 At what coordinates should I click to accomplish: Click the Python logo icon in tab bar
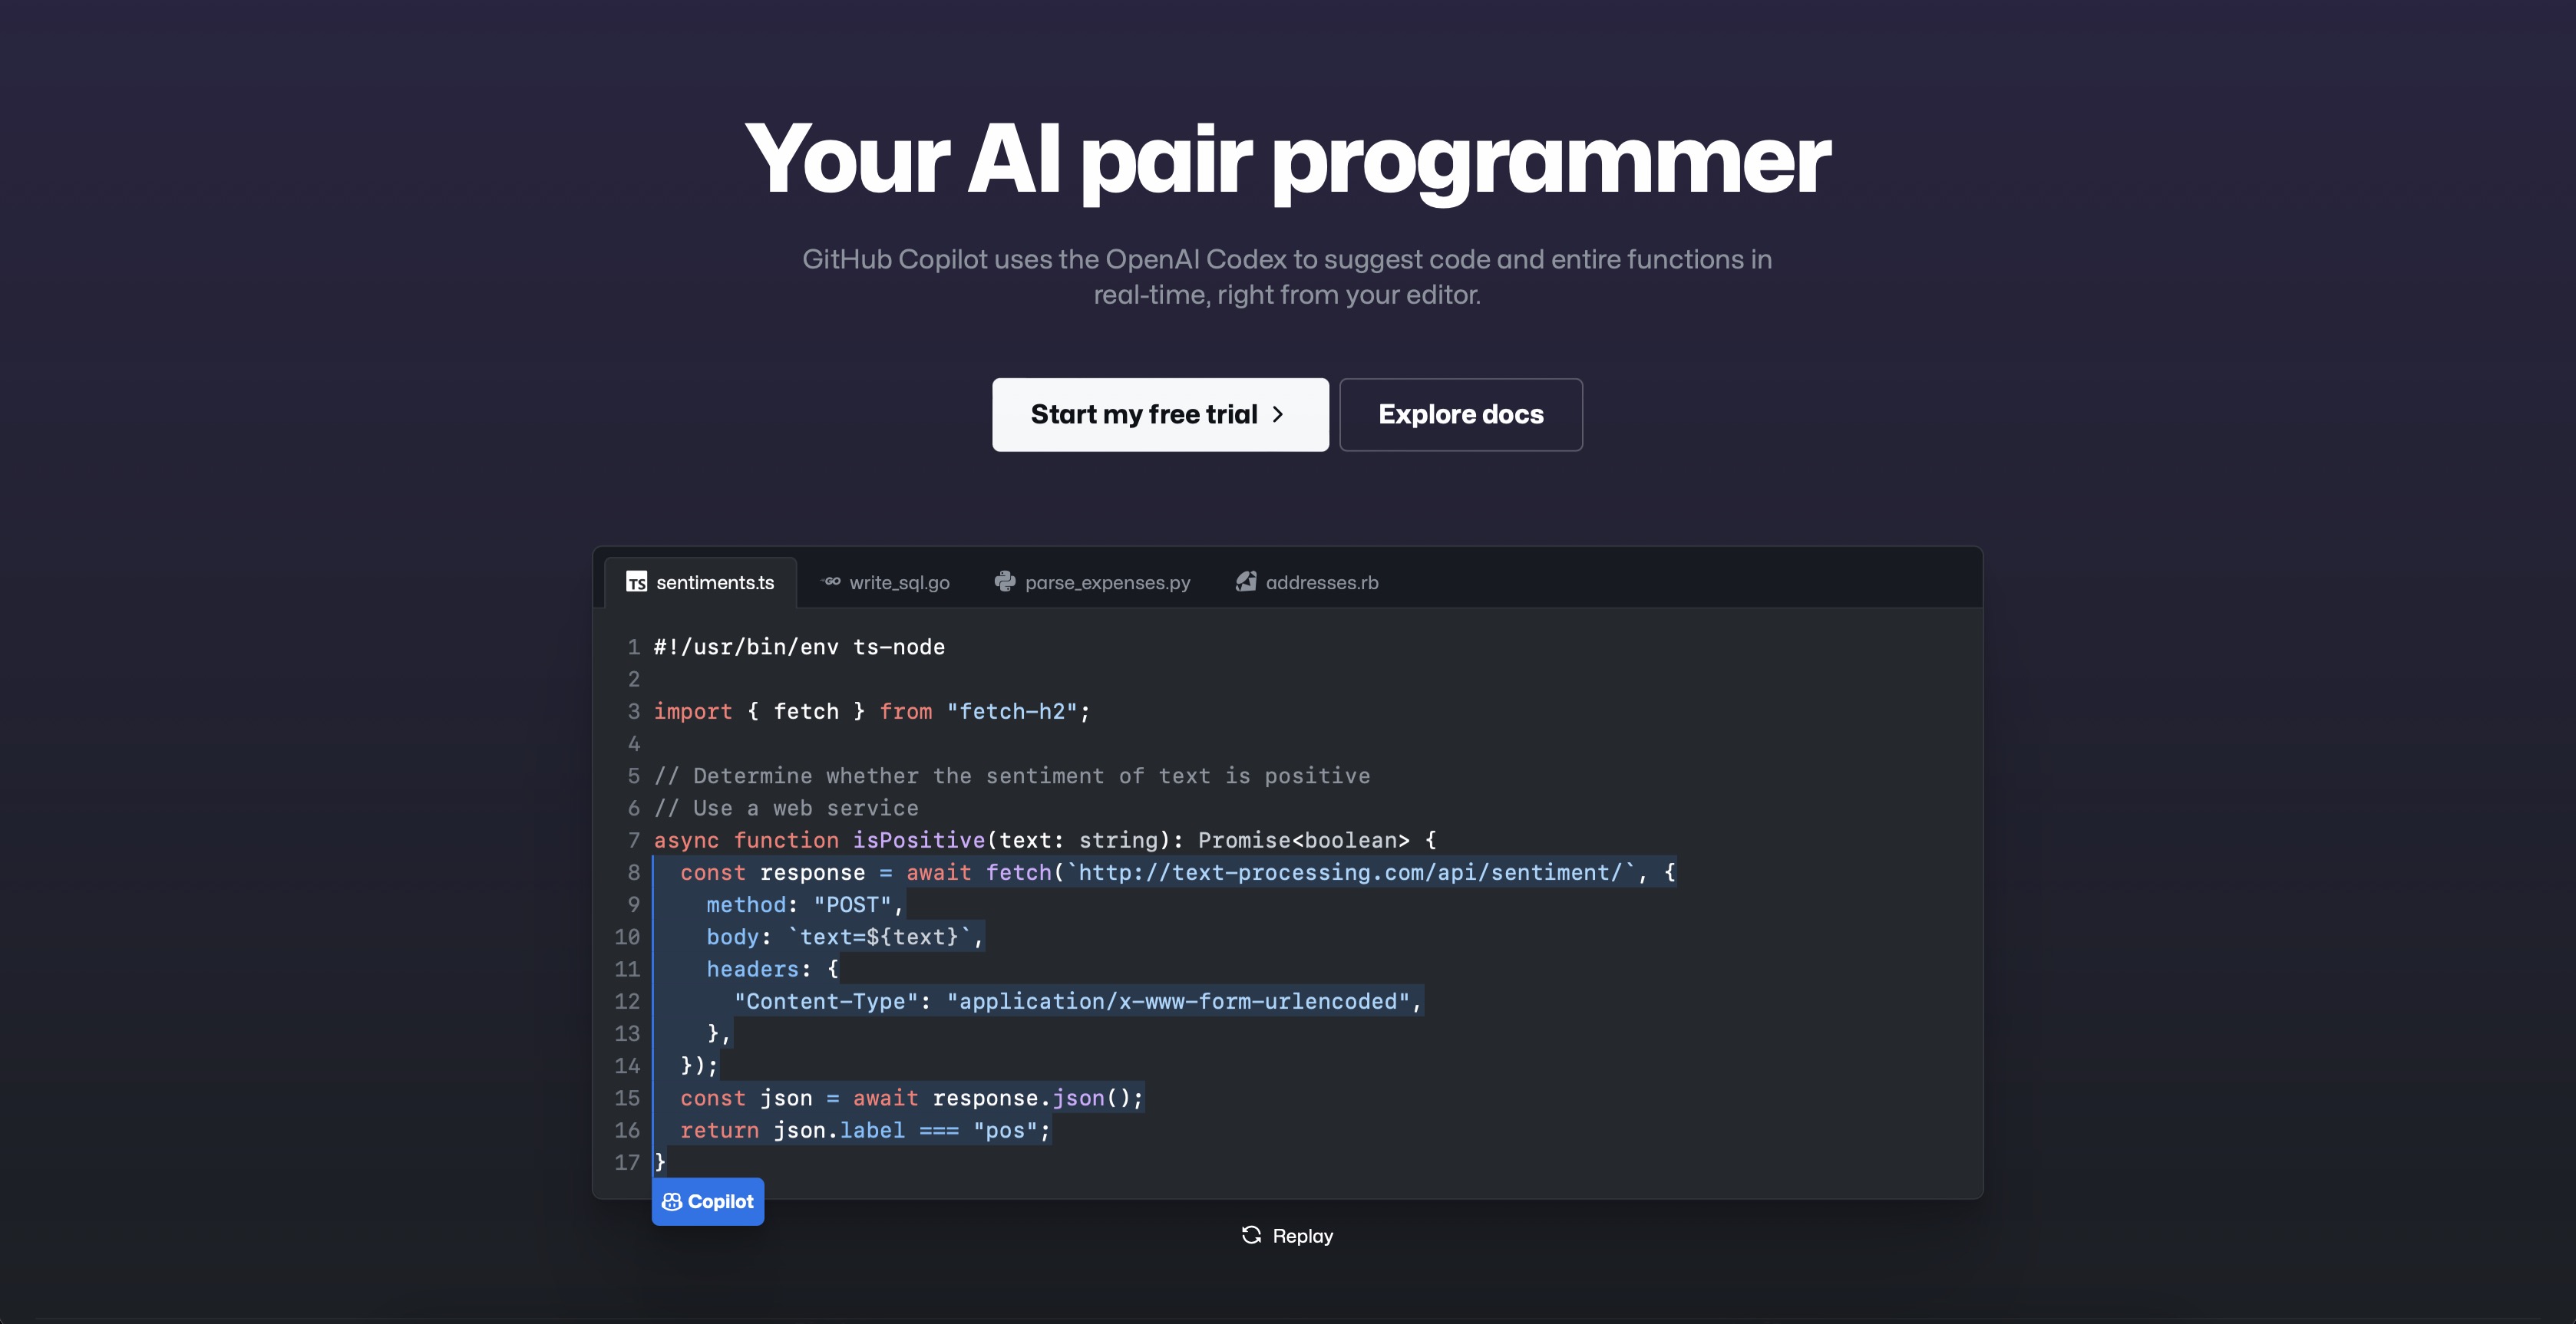[x=1004, y=581]
